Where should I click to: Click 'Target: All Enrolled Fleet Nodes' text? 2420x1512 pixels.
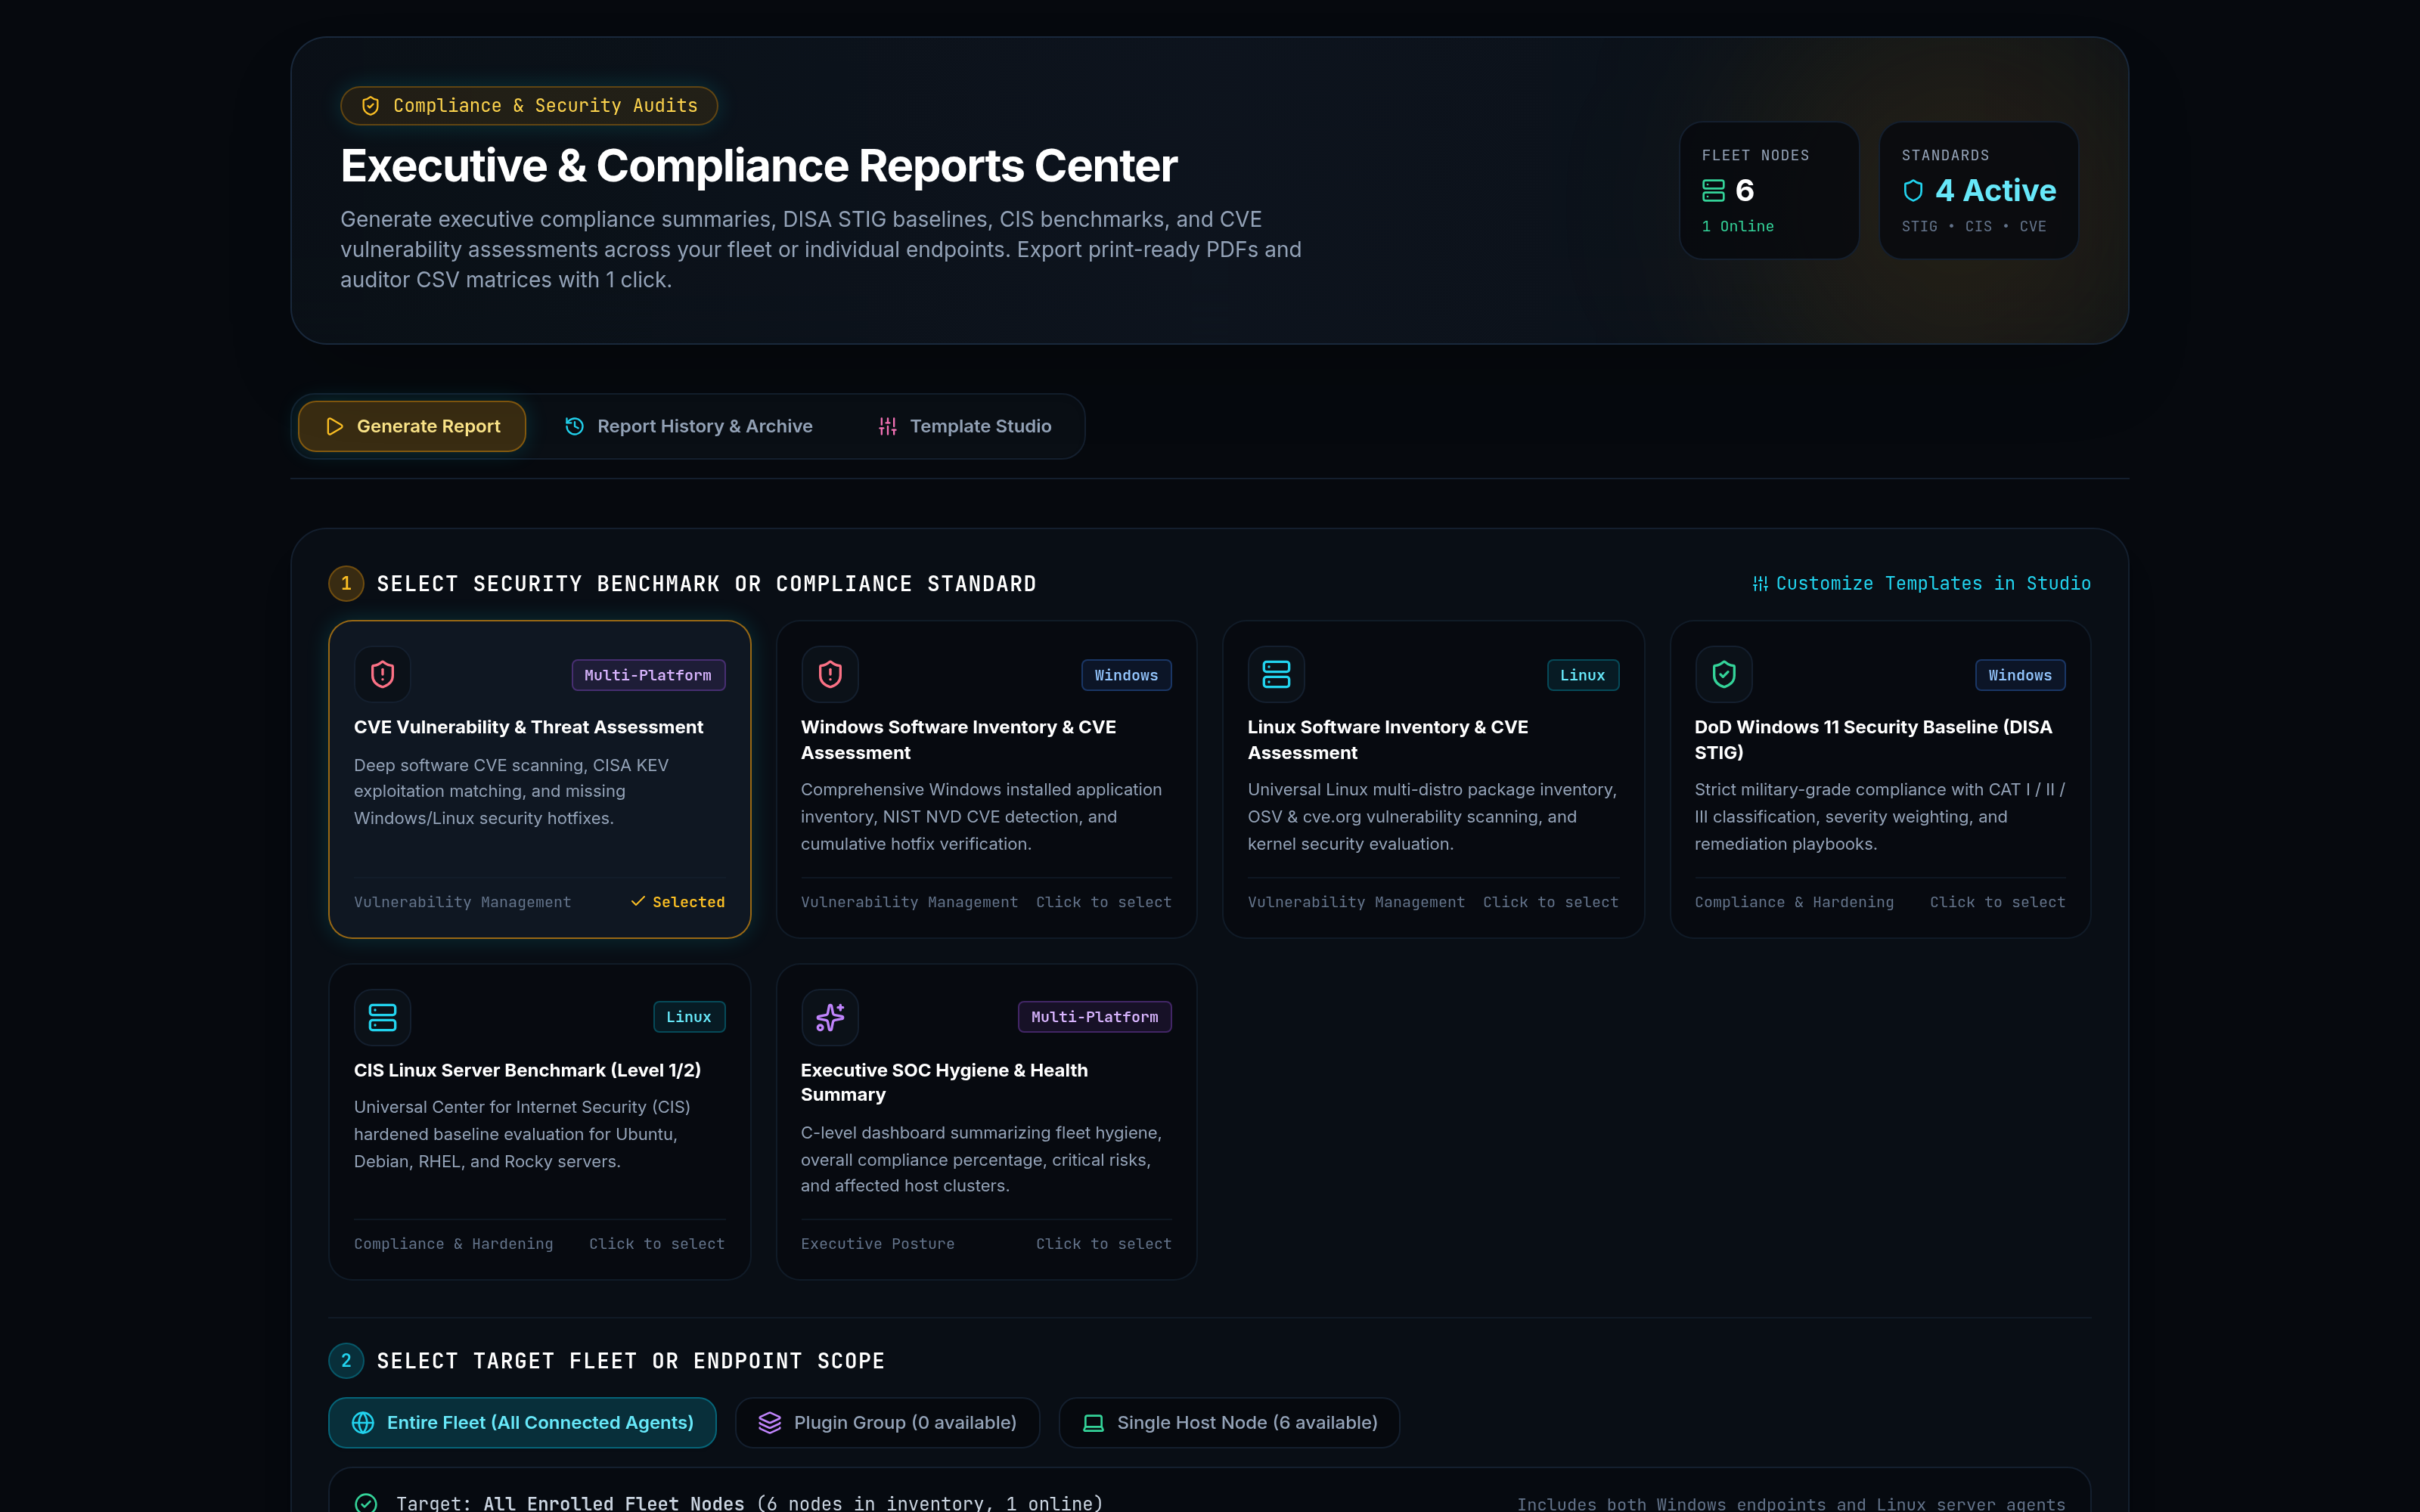tap(570, 1503)
